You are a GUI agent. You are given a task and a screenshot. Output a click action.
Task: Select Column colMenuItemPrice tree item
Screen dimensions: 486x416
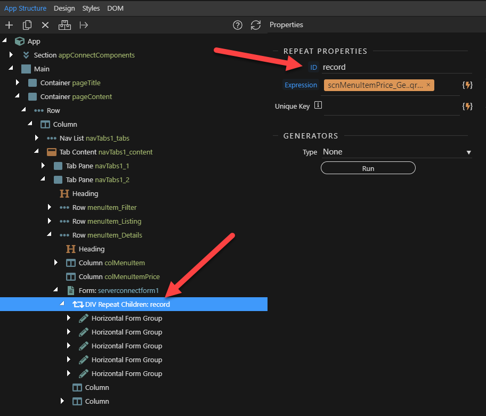(118, 277)
